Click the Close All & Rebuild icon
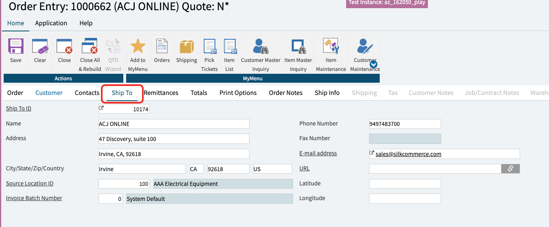Screen dimensions: 549x227 [x=90, y=47]
